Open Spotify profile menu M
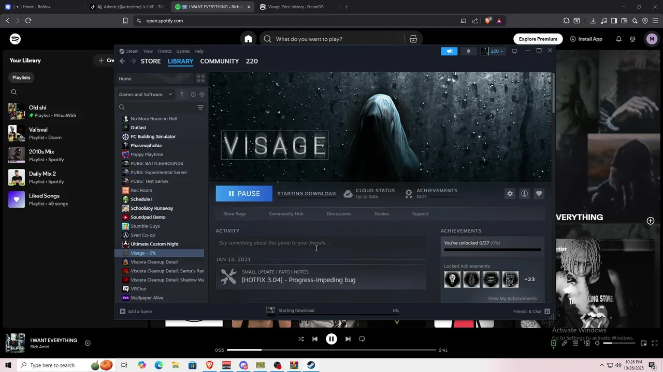This screenshot has width=663, height=372. coord(652,39)
